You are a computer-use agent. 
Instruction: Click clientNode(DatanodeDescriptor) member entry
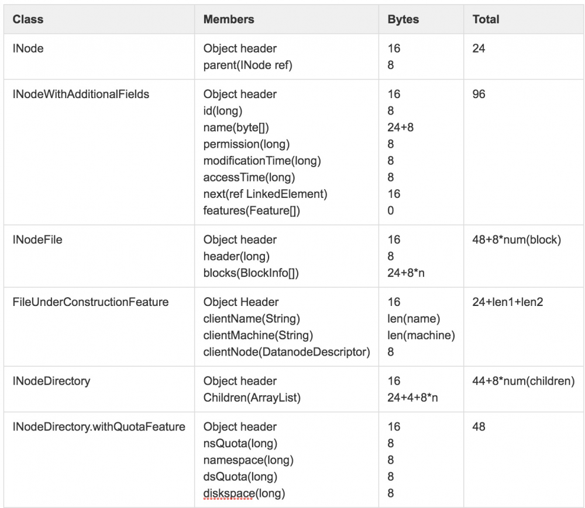[x=287, y=352]
